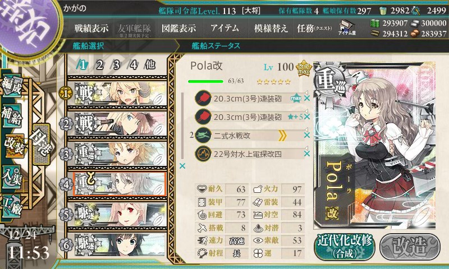This screenshot has width=449, height=269.
Task: Switch to fleet tab 2
Action: [100, 65]
